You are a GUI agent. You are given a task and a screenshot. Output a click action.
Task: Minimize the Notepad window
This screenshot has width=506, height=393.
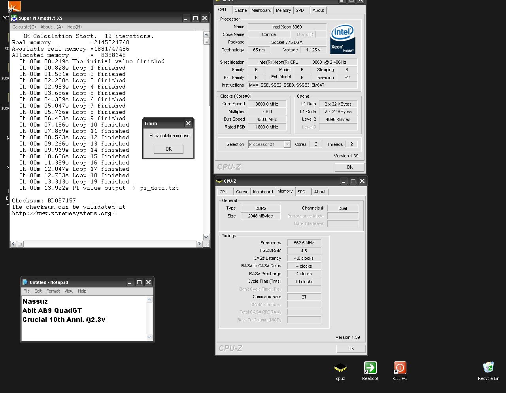pyautogui.click(x=130, y=282)
